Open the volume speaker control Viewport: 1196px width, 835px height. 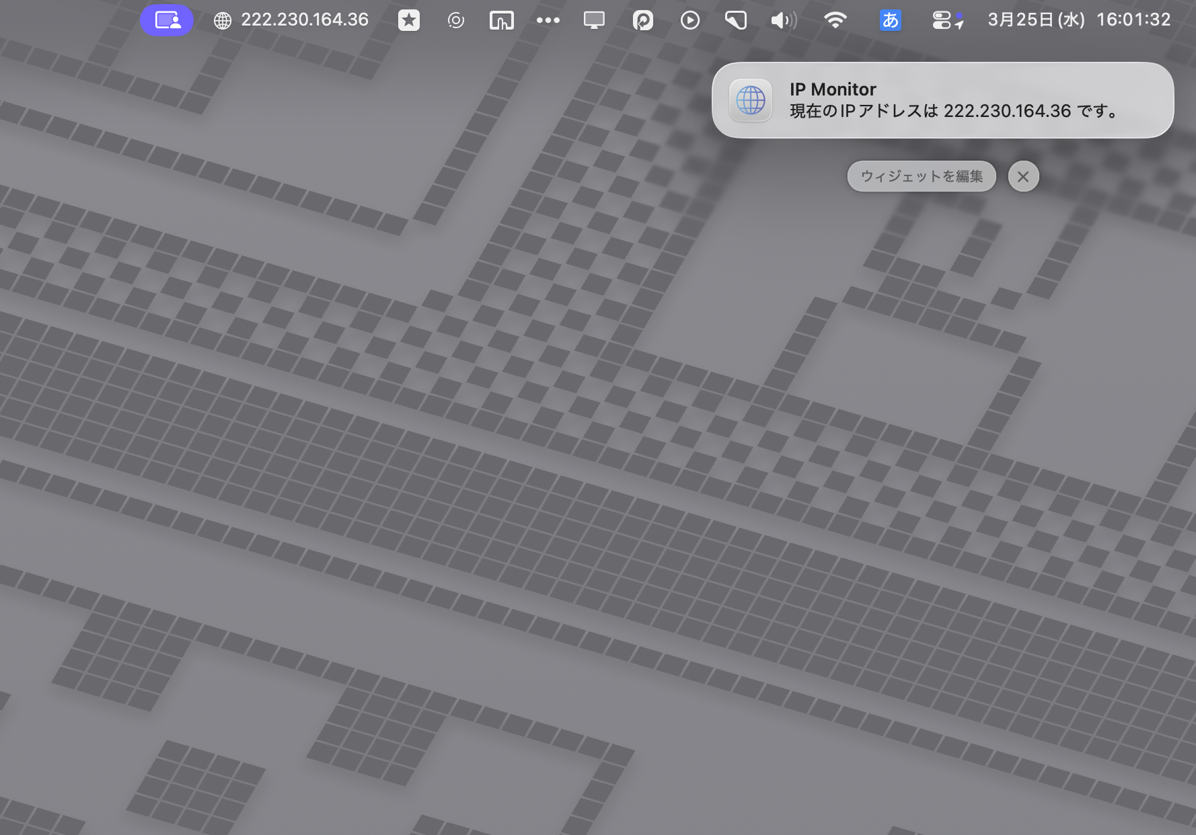tap(783, 21)
